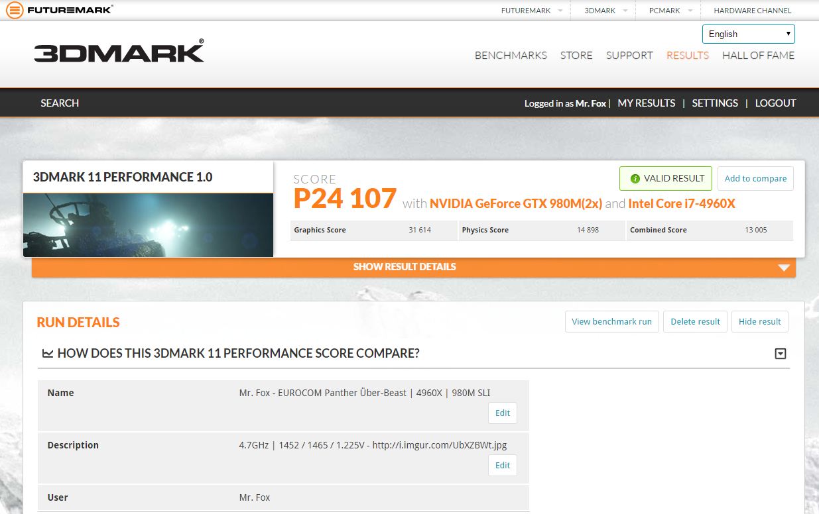The width and height of the screenshot is (819, 514).
Task: Open the SUPPORT page
Action: click(x=629, y=56)
